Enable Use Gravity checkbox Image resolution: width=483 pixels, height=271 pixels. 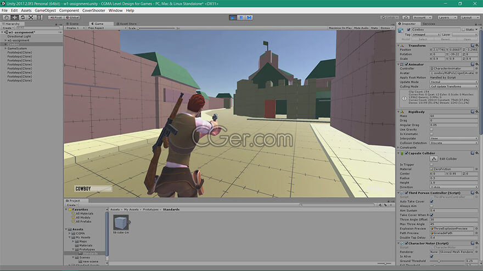click(x=431, y=130)
